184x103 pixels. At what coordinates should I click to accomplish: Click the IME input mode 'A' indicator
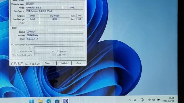tap(135, 100)
